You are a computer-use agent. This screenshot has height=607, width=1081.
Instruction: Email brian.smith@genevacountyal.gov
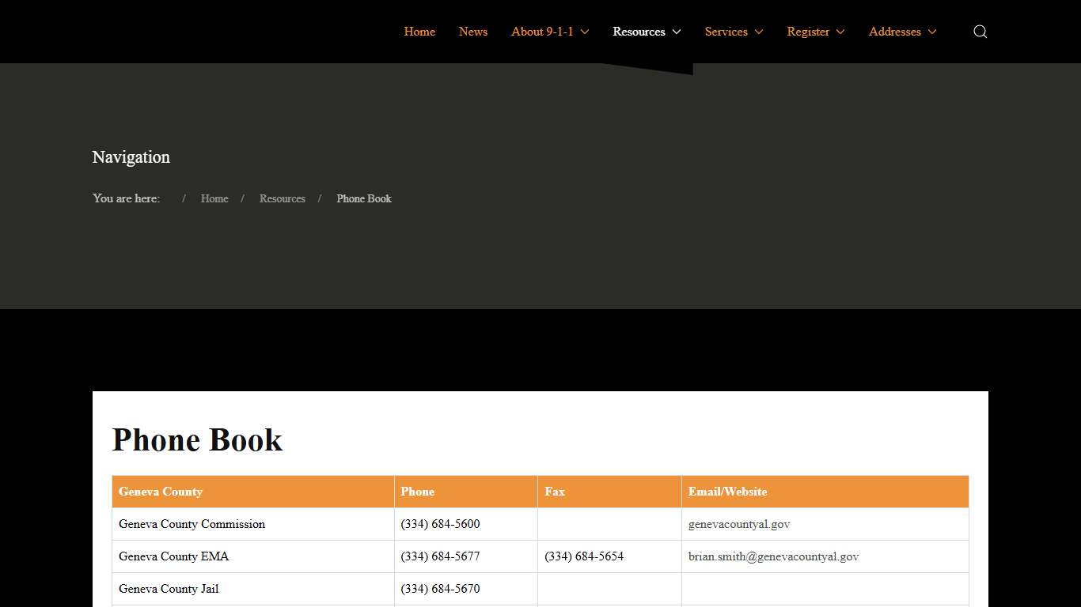tap(773, 556)
